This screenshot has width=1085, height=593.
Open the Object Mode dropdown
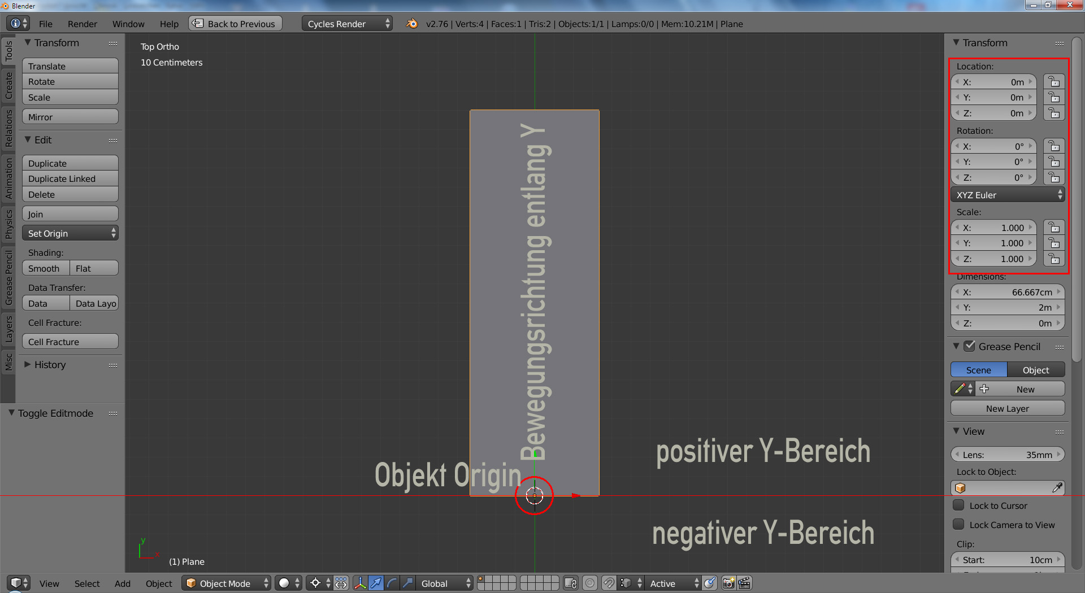(x=227, y=583)
